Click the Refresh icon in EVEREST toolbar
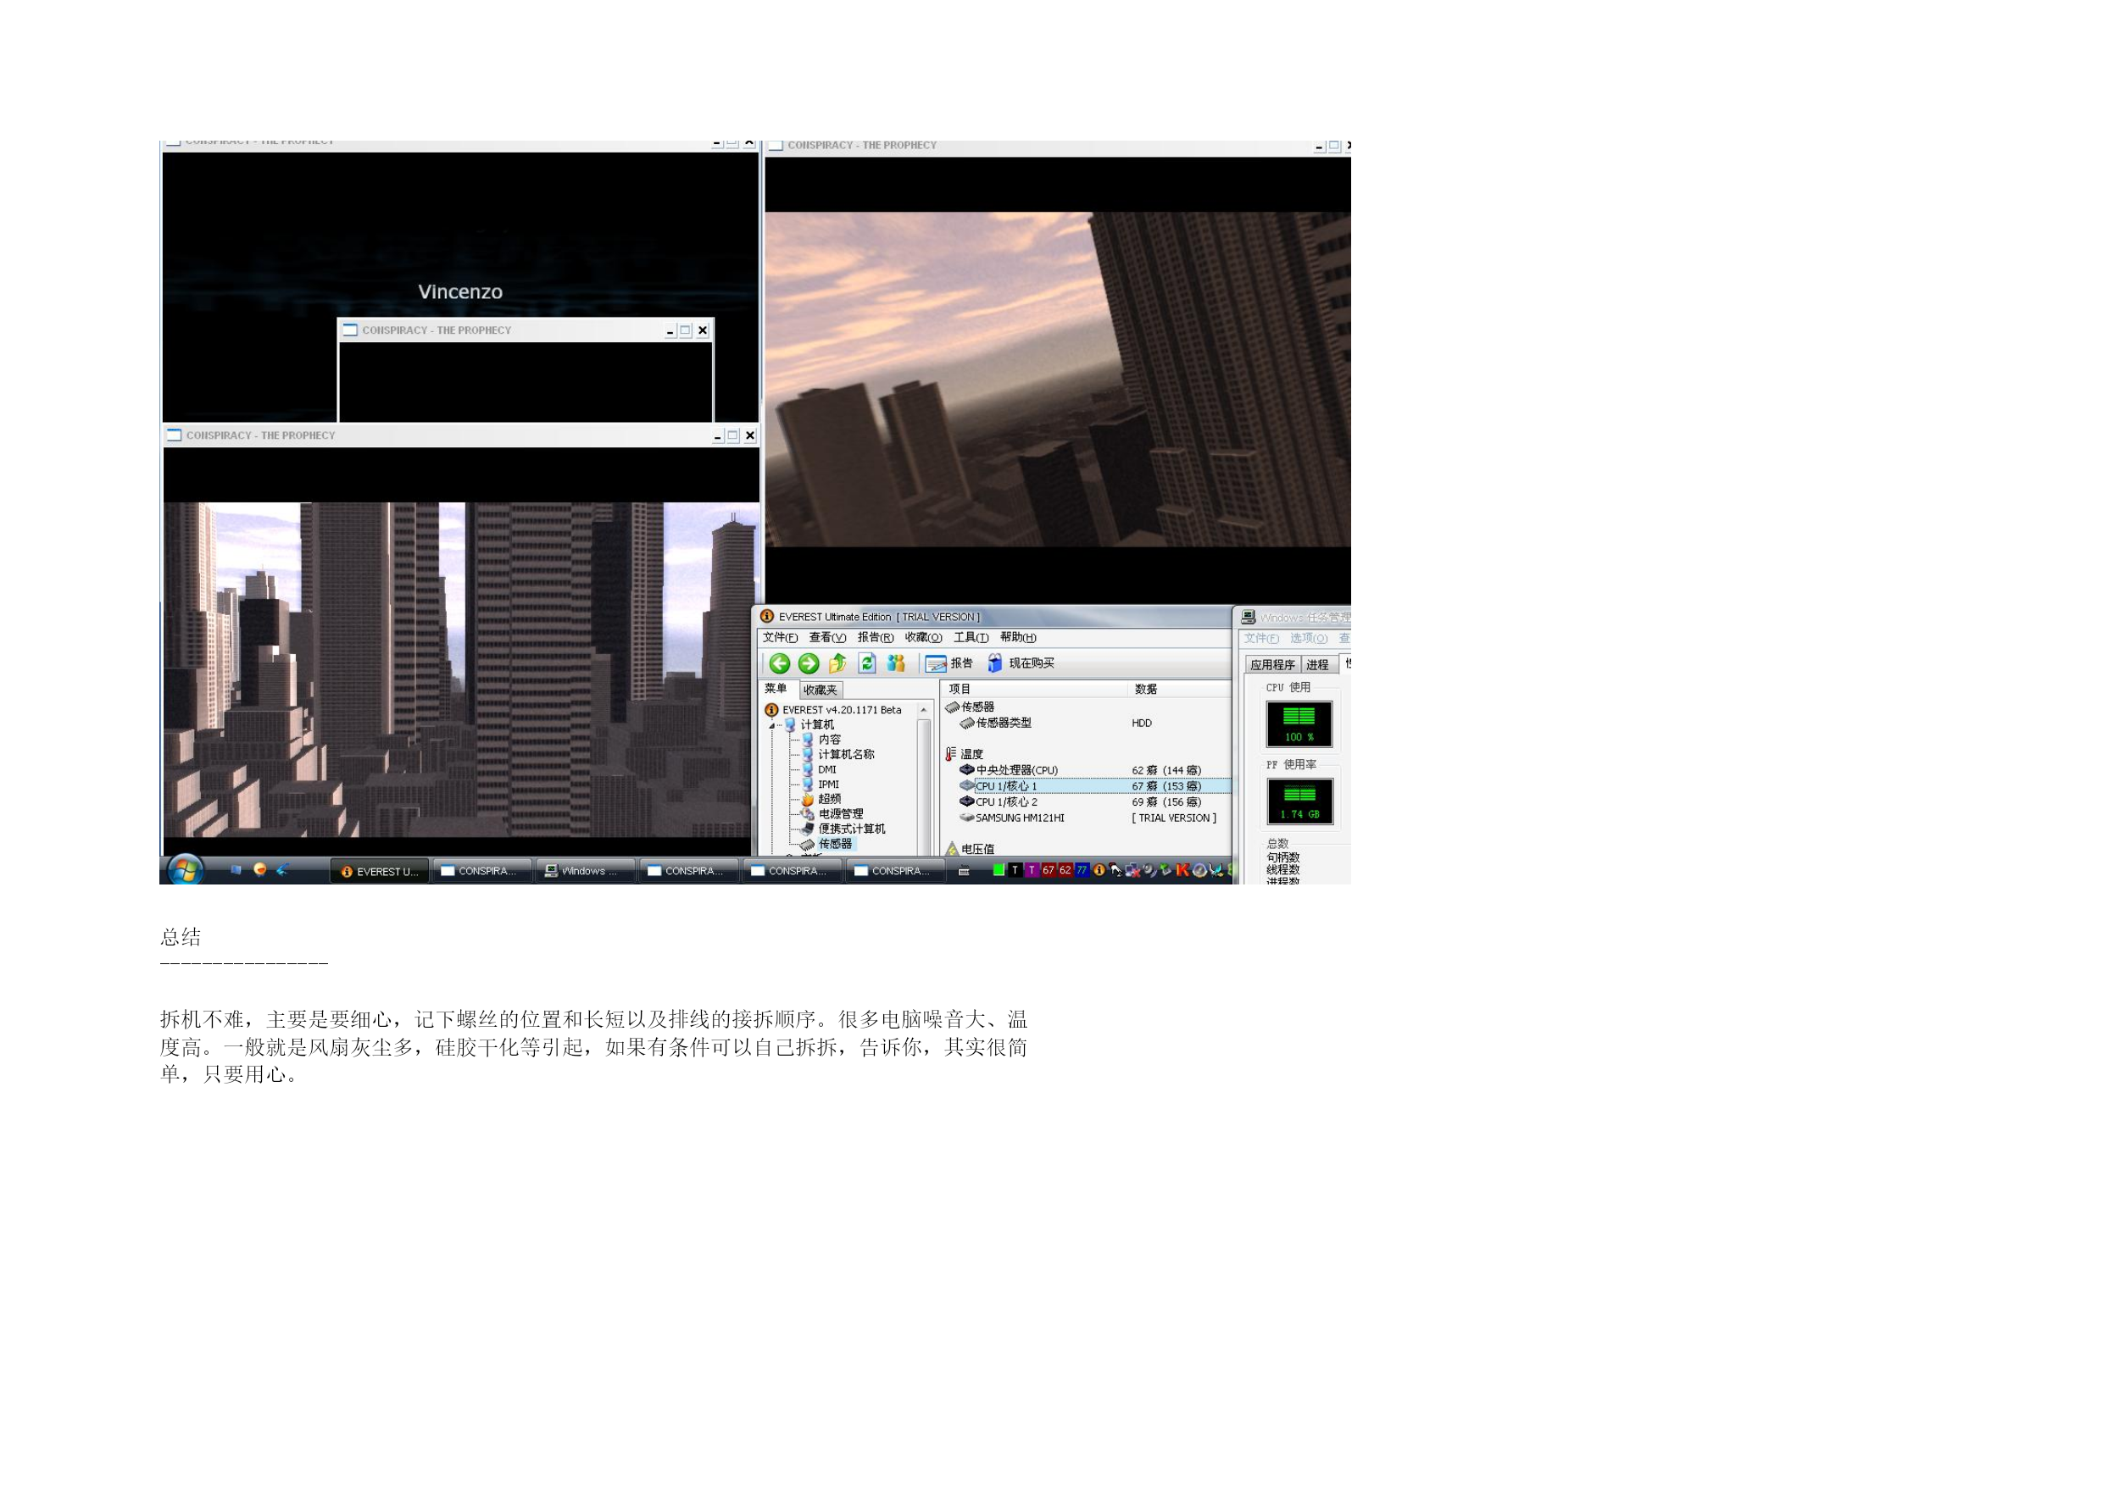Viewport: 2103px width, 1486px height. click(x=866, y=663)
